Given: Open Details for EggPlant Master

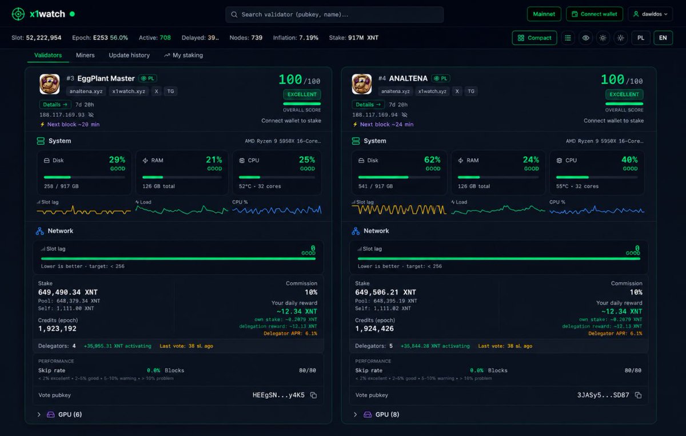Looking at the screenshot, I should pos(55,105).
